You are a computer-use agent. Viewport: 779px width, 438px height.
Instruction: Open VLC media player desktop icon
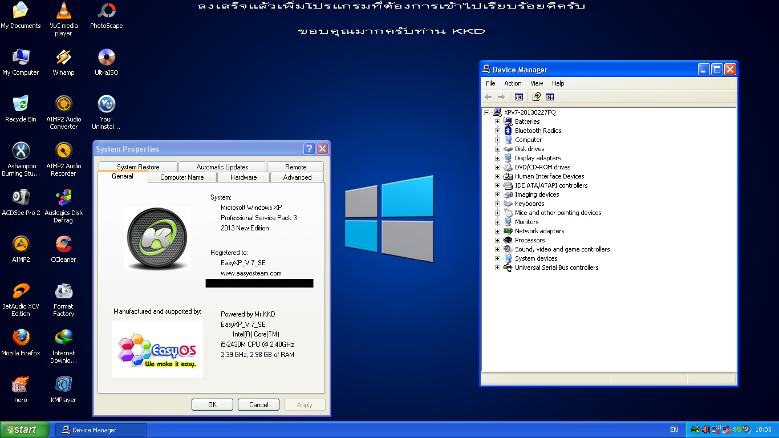(63, 18)
